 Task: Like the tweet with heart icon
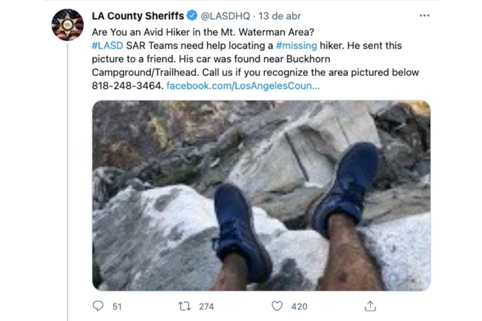coord(277,307)
